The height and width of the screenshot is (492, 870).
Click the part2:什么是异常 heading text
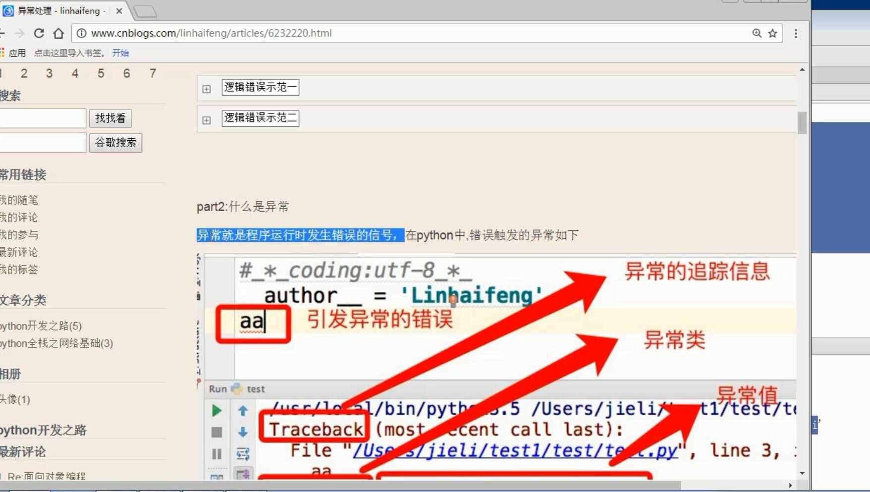pyautogui.click(x=243, y=207)
